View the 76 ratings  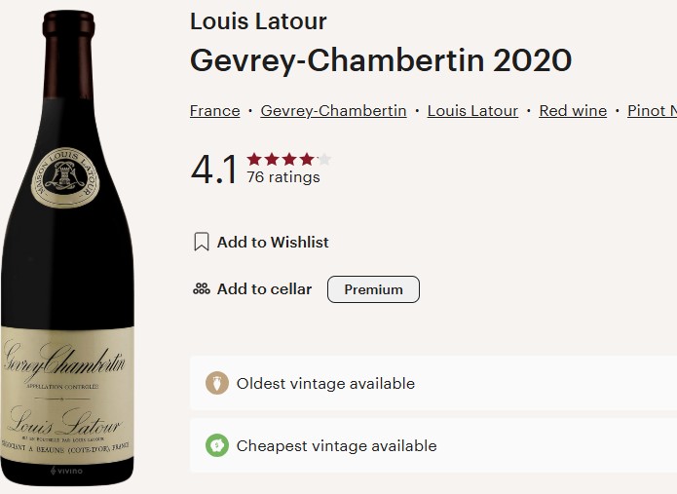tap(283, 177)
